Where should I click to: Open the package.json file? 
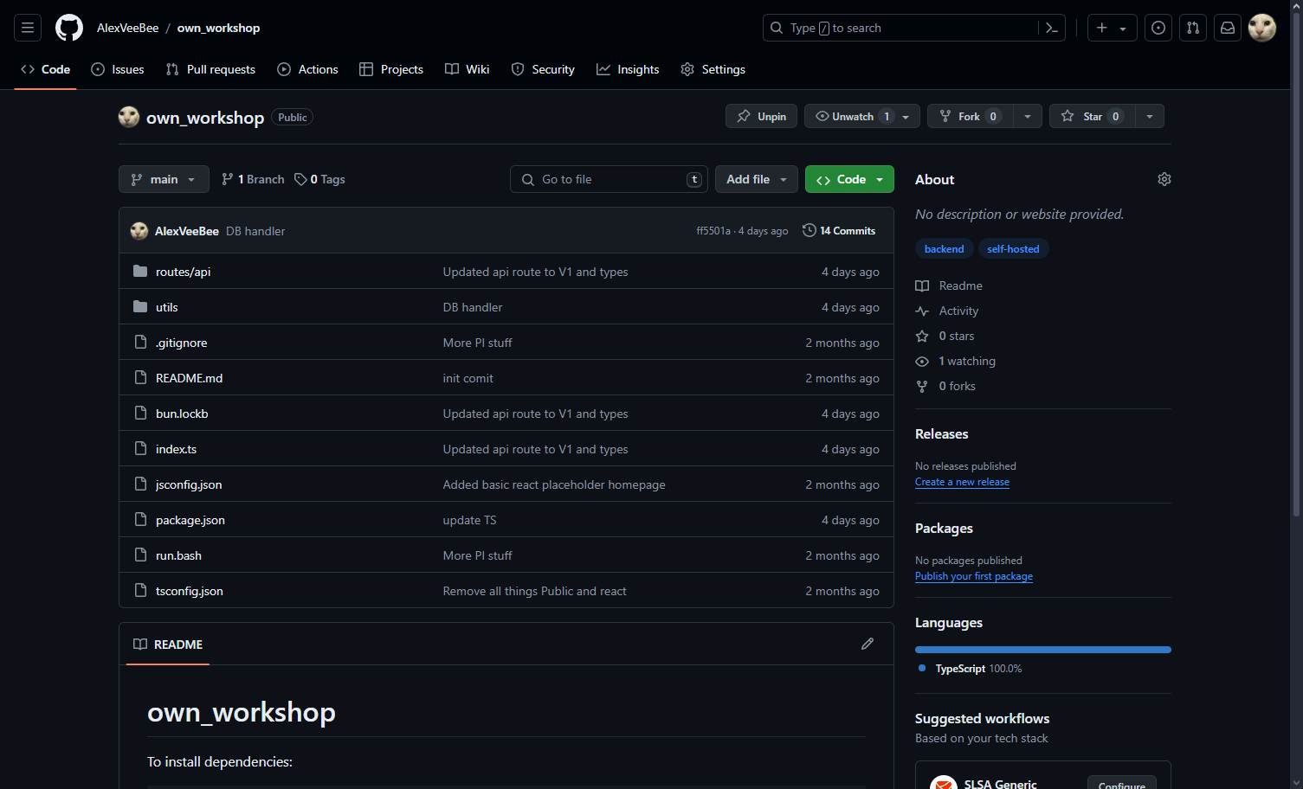tap(190, 520)
